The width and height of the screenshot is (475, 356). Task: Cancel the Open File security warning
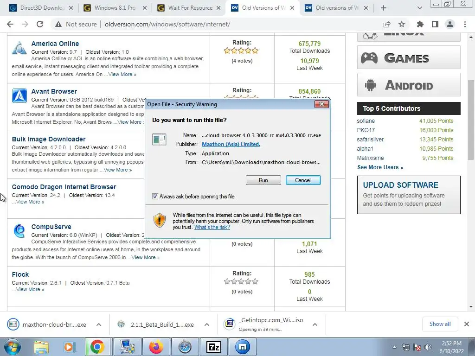point(303,180)
